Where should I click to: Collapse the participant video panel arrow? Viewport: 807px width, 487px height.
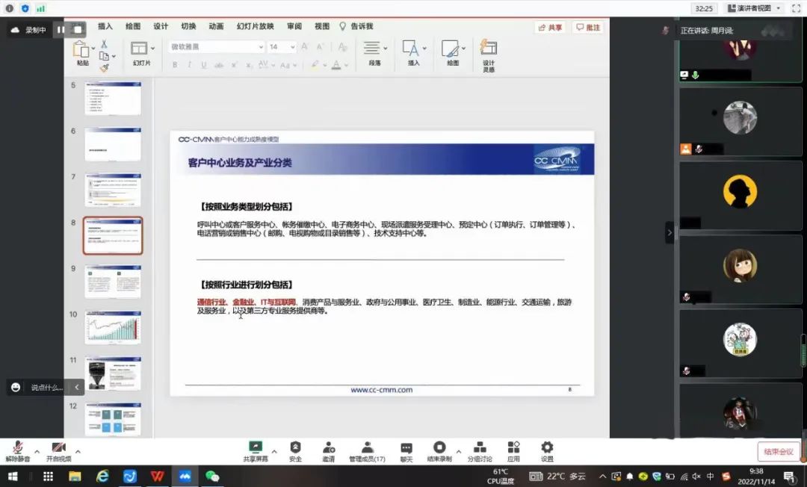coord(670,232)
